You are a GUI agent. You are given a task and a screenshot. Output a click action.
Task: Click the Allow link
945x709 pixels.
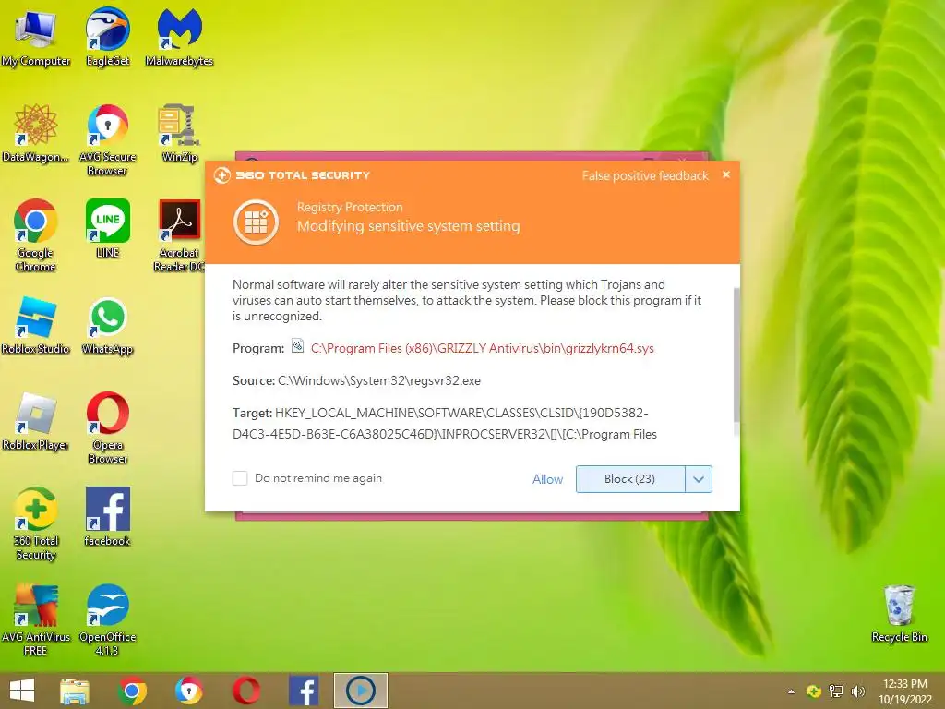click(547, 479)
